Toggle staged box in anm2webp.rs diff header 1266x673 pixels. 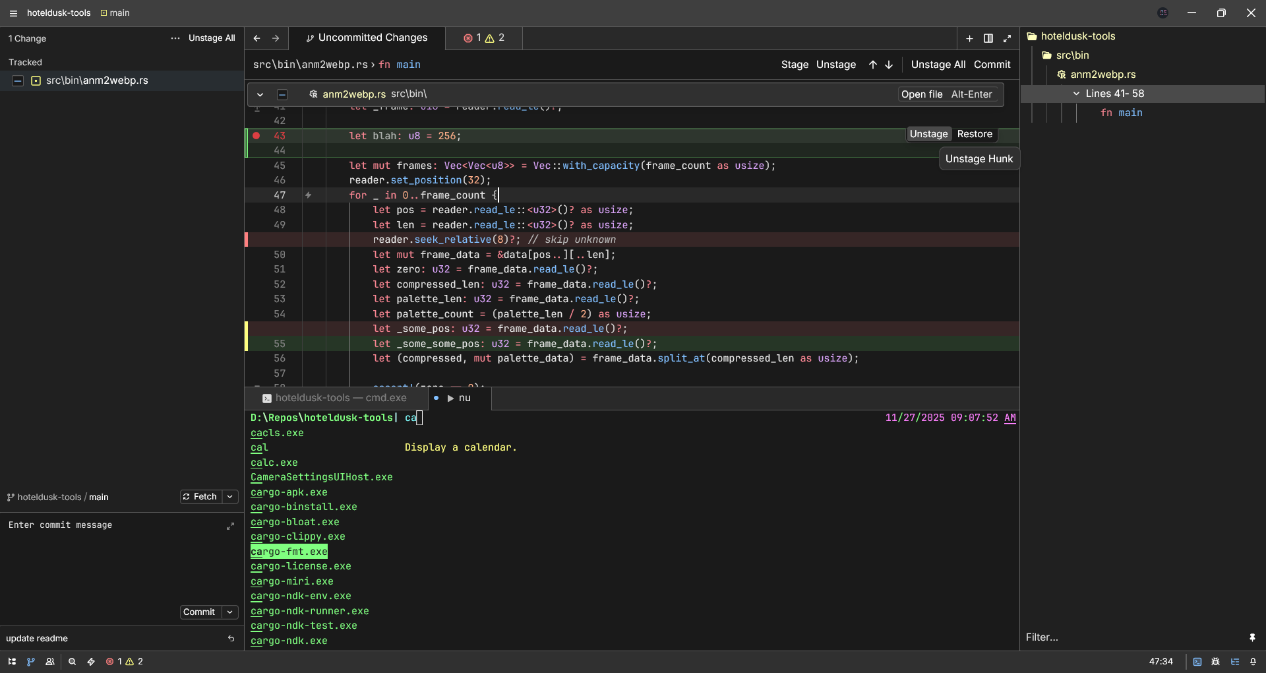click(282, 94)
